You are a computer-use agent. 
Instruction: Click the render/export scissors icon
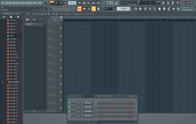pyautogui.click(x=168, y=3)
